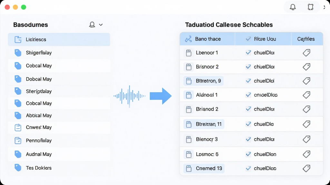Screen dimensions: 330x185
Task: Click the tag icon in the Btreitran, 11 row
Action: click(306, 124)
